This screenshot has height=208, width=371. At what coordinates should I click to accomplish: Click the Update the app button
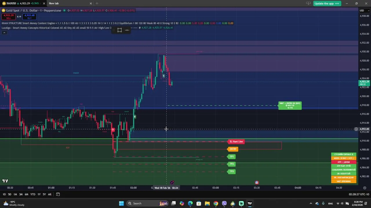click(x=327, y=3)
